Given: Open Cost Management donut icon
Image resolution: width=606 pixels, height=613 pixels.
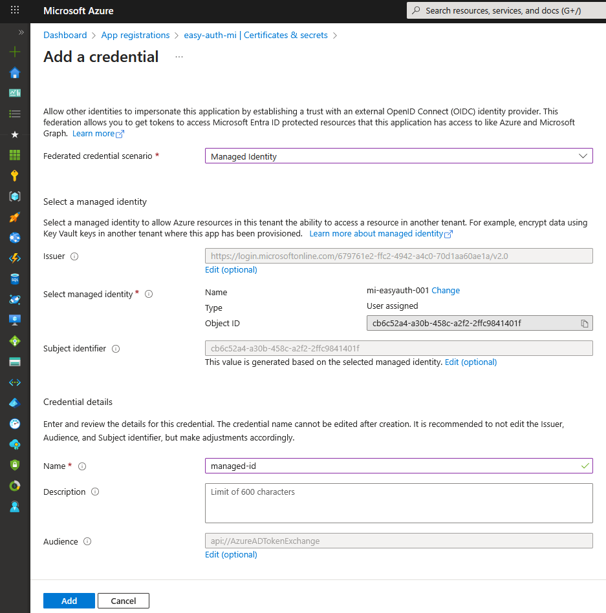Looking at the screenshot, I should [x=15, y=486].
